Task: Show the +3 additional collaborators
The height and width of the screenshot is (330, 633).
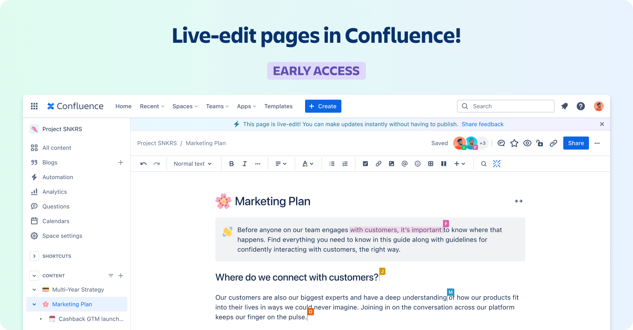Action: (483, 143)
